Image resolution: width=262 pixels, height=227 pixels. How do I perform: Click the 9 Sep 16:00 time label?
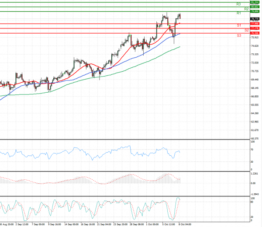click(55, 224)
